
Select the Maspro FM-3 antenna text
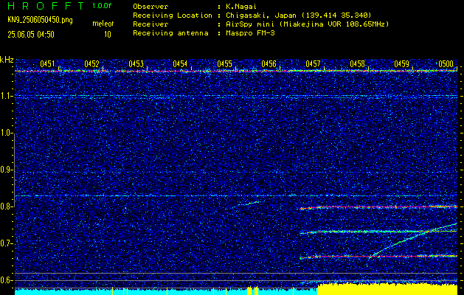point(250,33)
